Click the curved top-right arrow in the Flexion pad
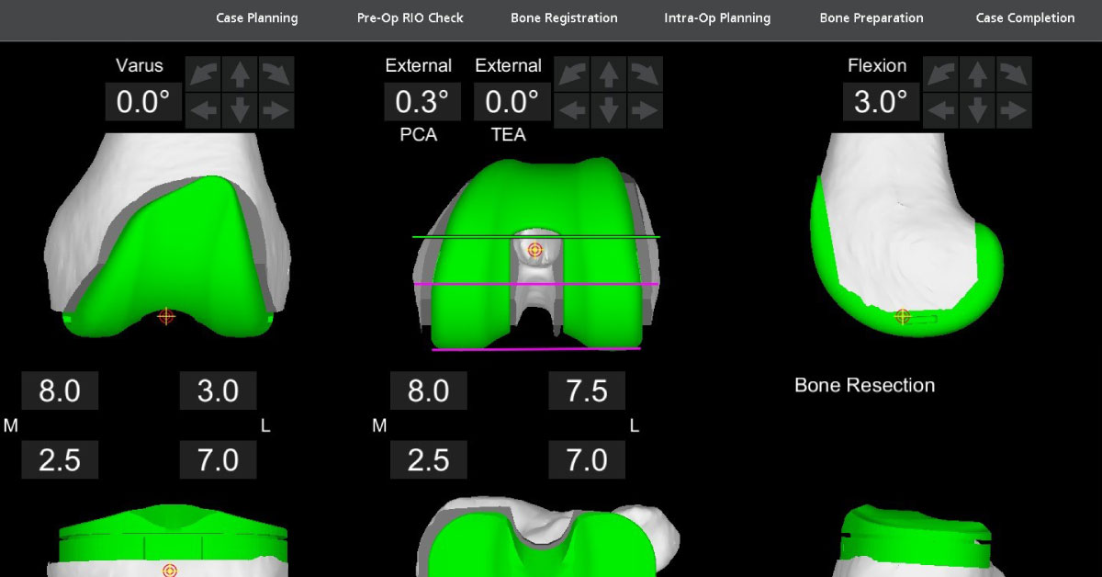This screenshot has width=1102, height=577. [x=1015, y=74]
